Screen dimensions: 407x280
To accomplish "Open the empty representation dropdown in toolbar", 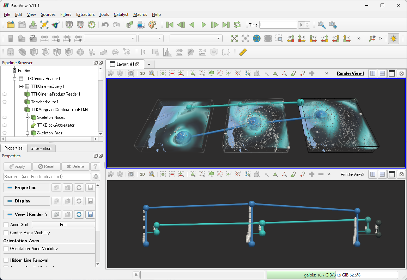I will coord(196,38).
